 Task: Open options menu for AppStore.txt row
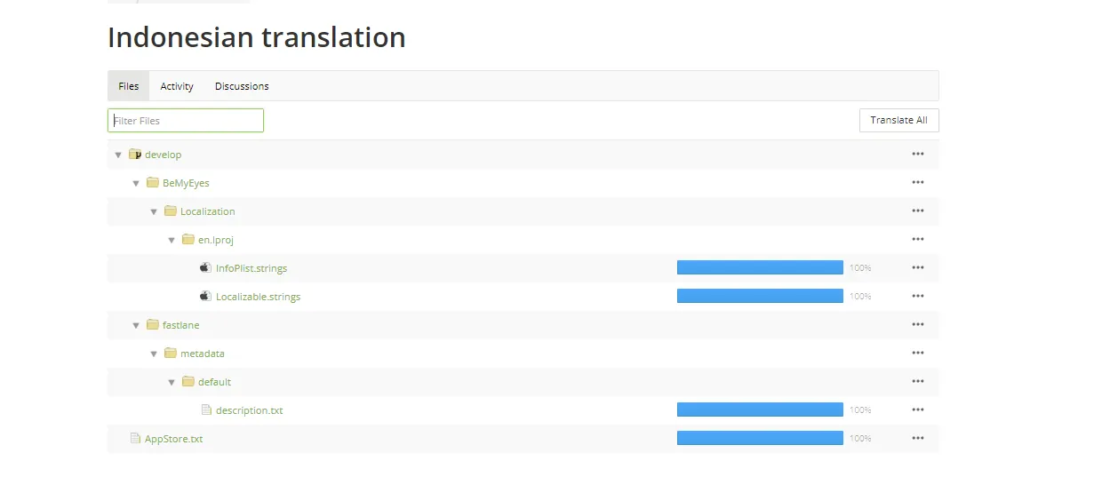point(918,439)
